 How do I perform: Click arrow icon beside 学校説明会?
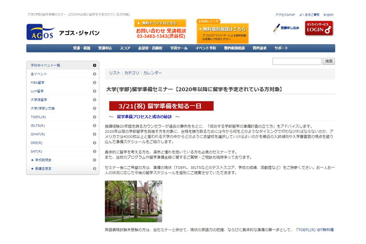(94, 160)
